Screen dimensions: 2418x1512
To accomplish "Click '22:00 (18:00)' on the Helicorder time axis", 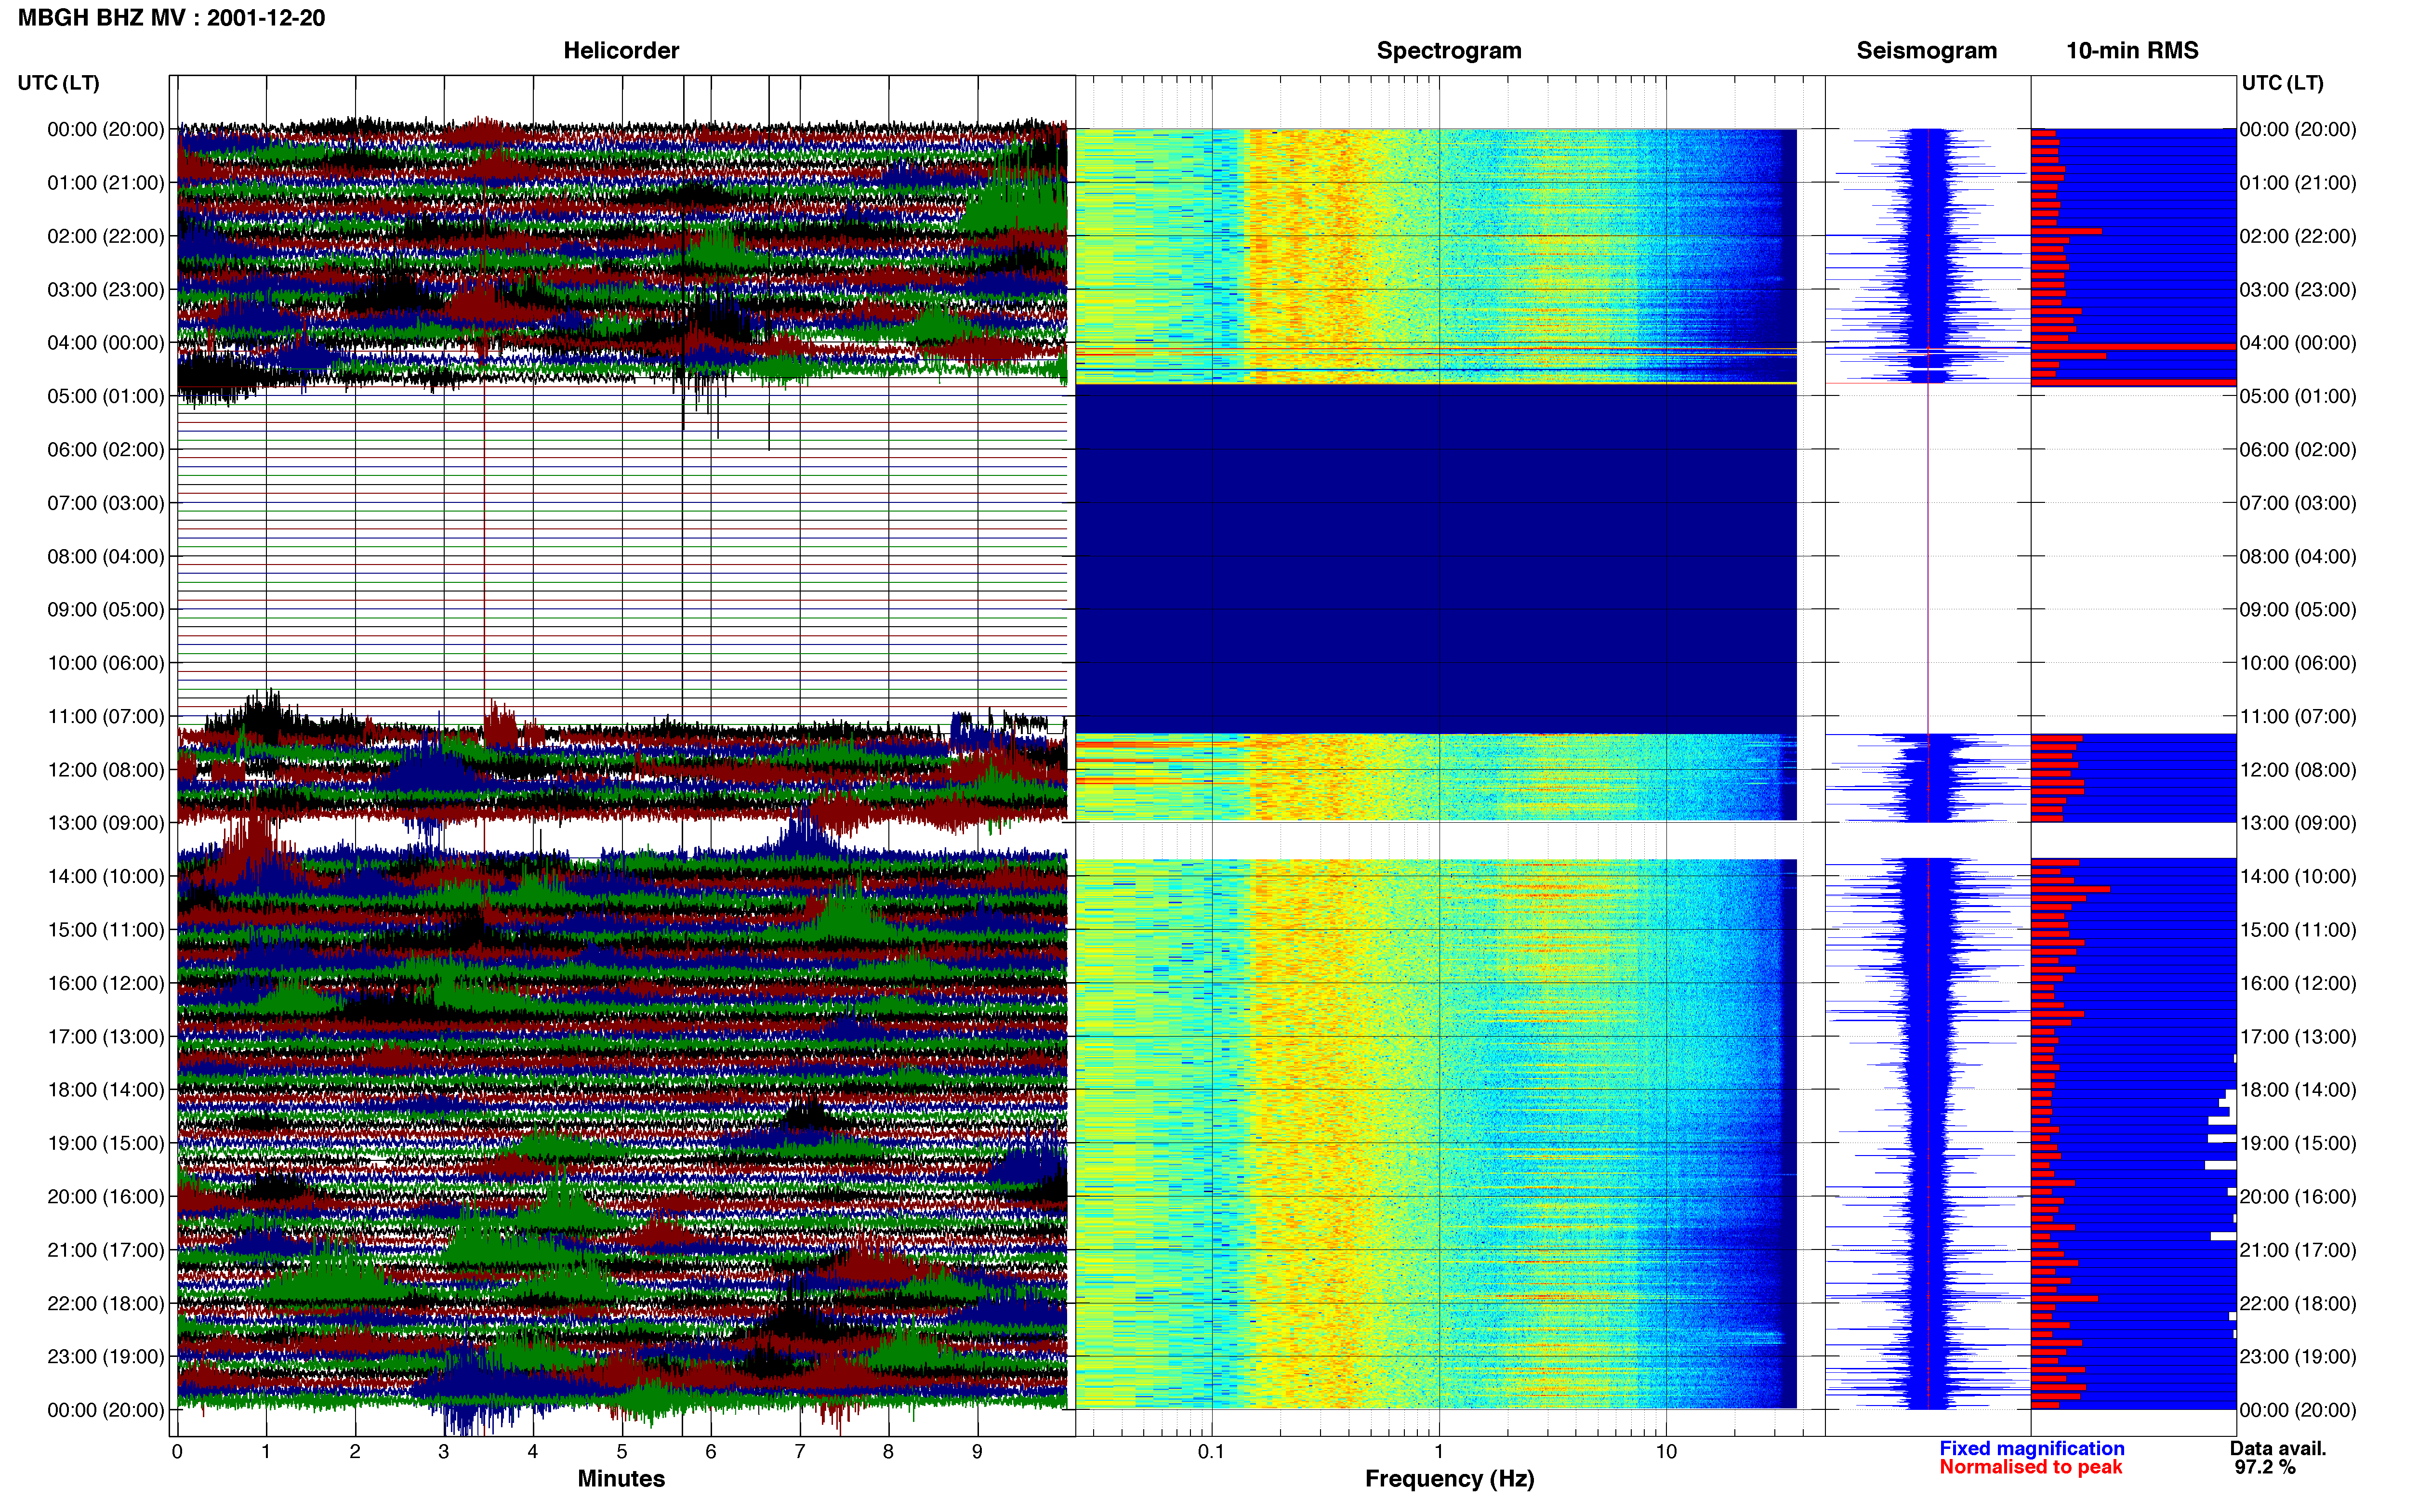I will [105, 1303].
